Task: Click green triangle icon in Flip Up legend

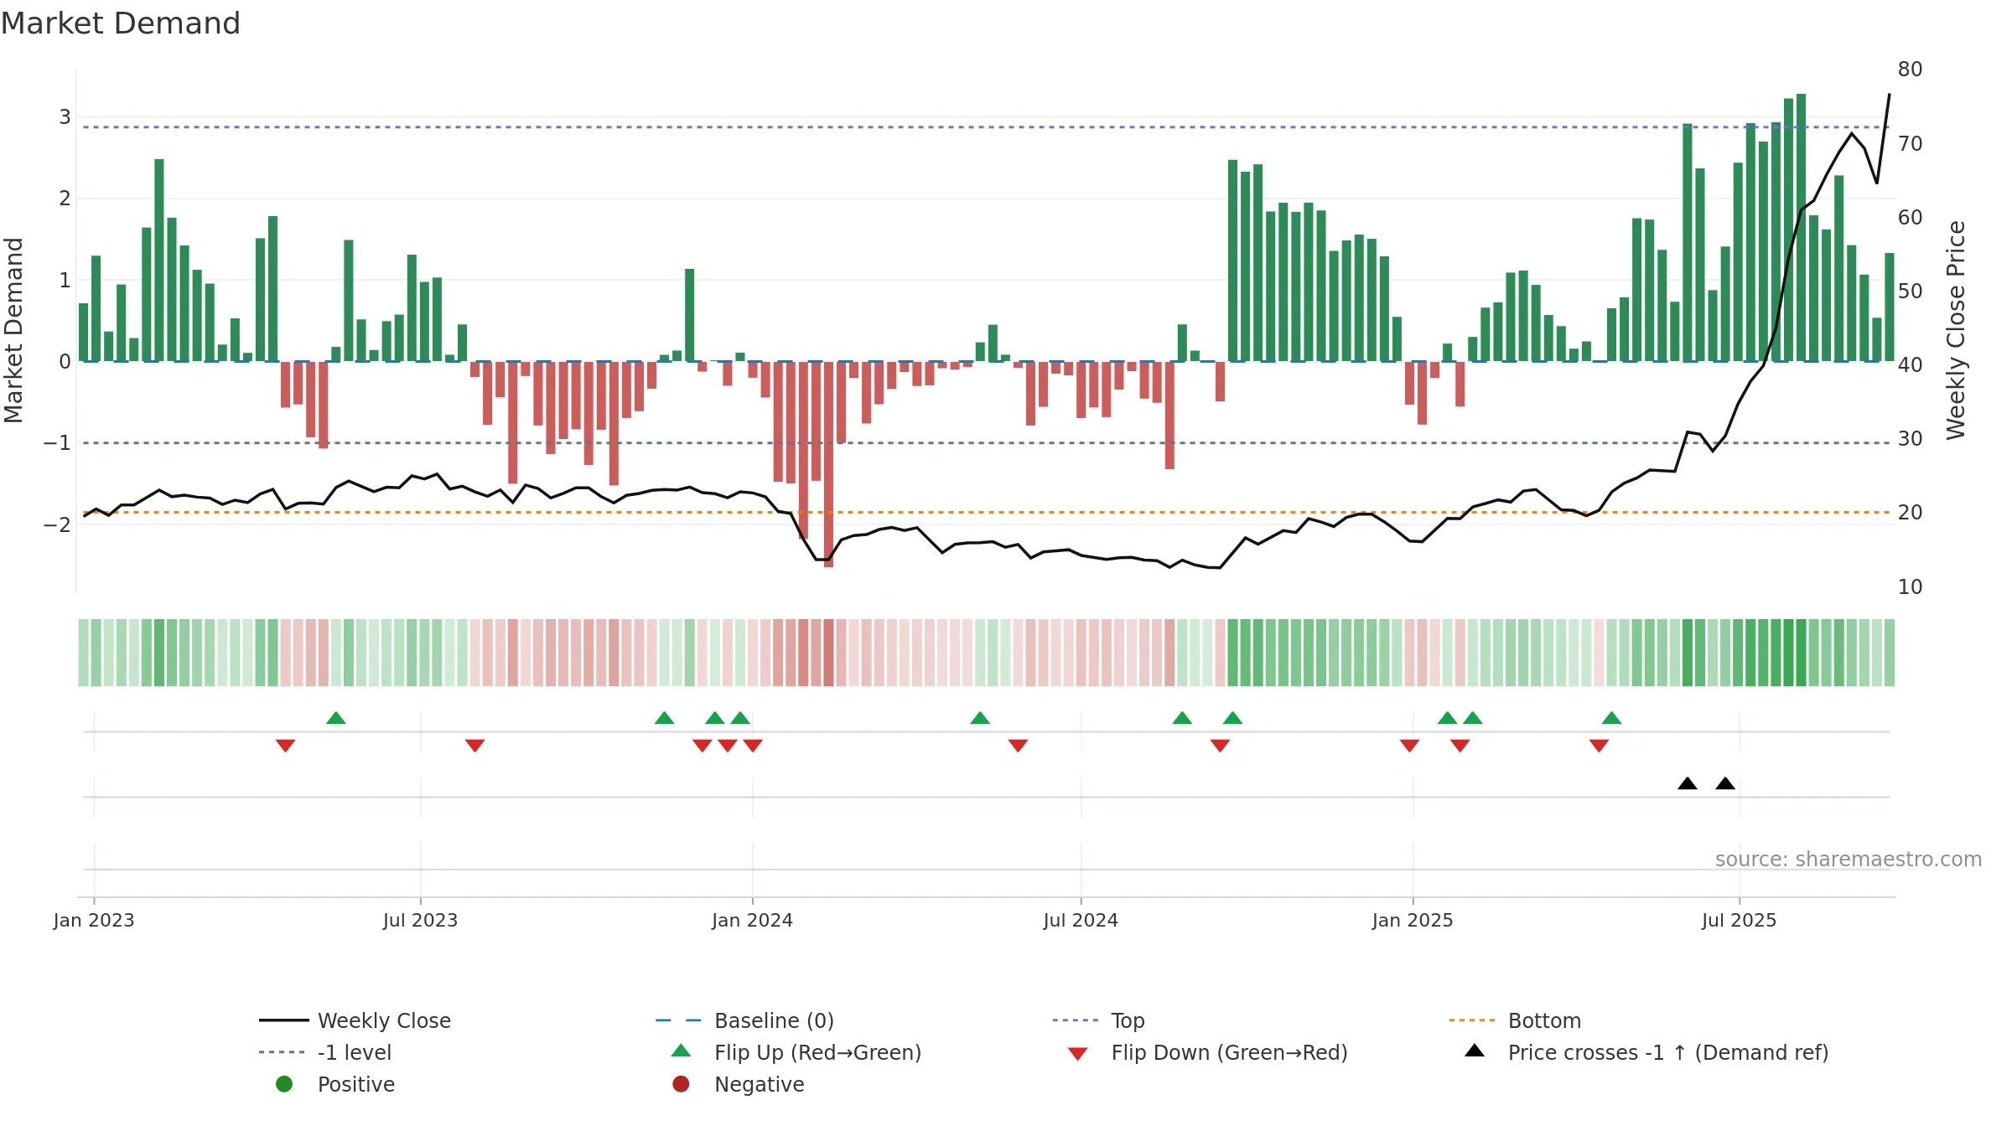Action: pos(681,1051)
